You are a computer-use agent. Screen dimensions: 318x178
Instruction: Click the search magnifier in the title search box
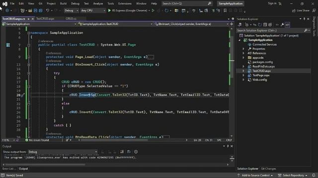coord(210,3)
